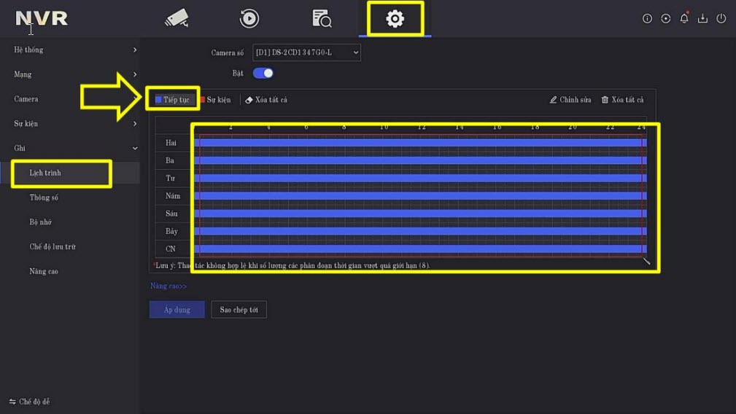Toggle the Bật enable switch
The width and height of the screenshot is (736, 414).
tap(263, 73)
